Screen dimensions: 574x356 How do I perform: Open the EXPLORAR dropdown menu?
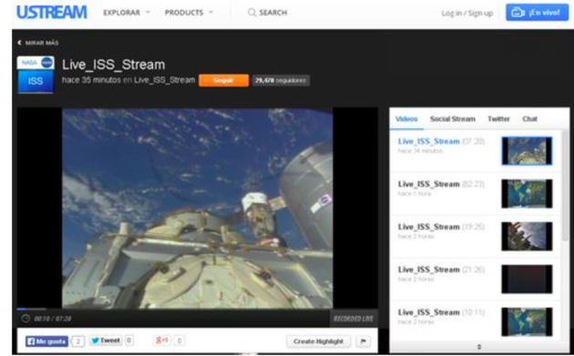click(x=127, y=13)
